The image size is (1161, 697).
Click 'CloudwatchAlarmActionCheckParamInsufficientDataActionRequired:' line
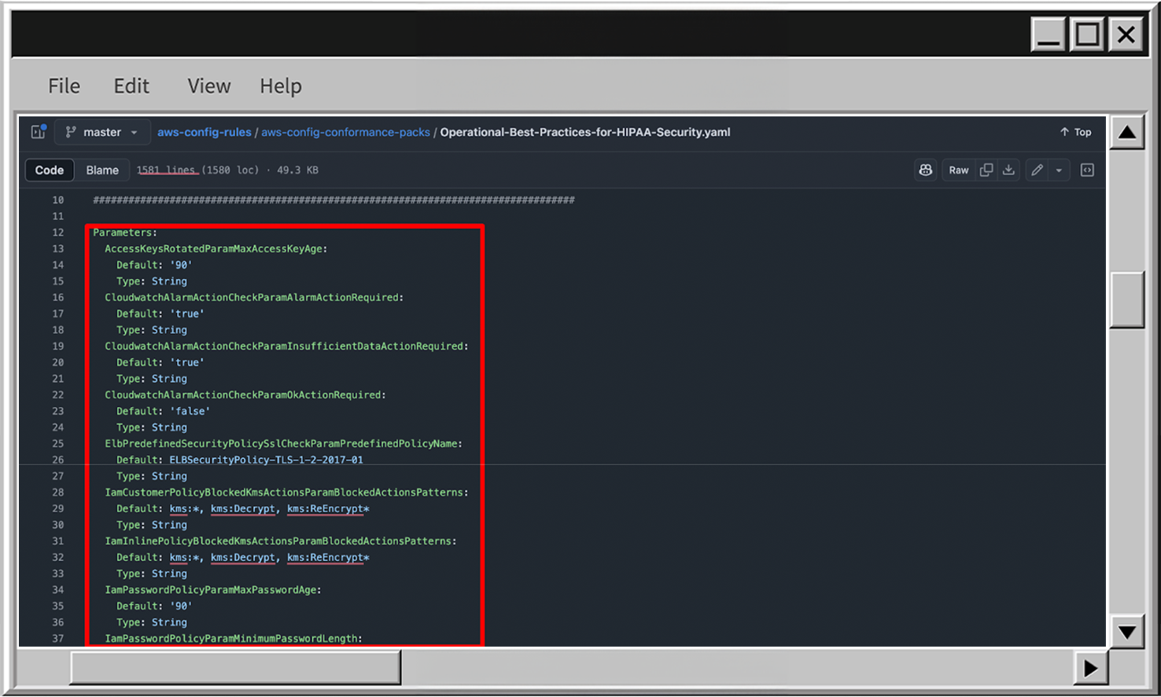coord(286,347)
